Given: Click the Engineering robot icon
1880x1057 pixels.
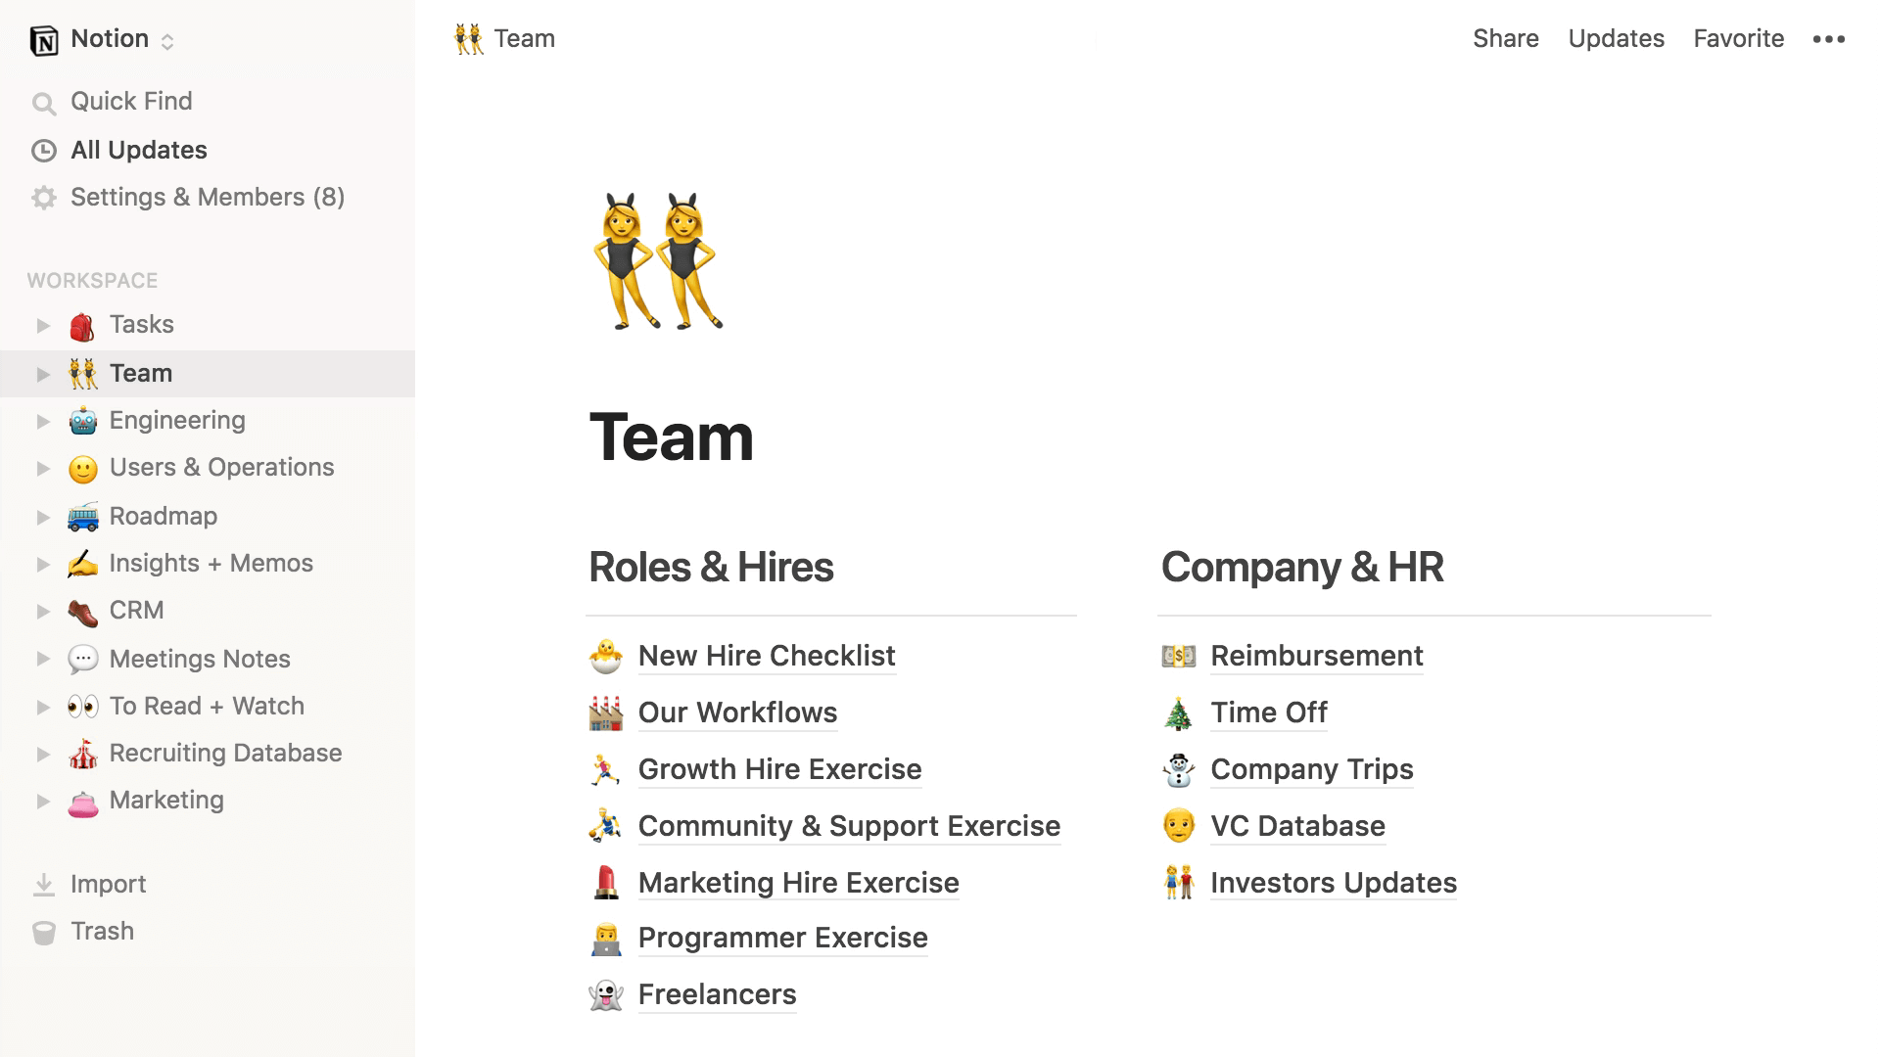Looking at the screenshot, I should point(80,420).
